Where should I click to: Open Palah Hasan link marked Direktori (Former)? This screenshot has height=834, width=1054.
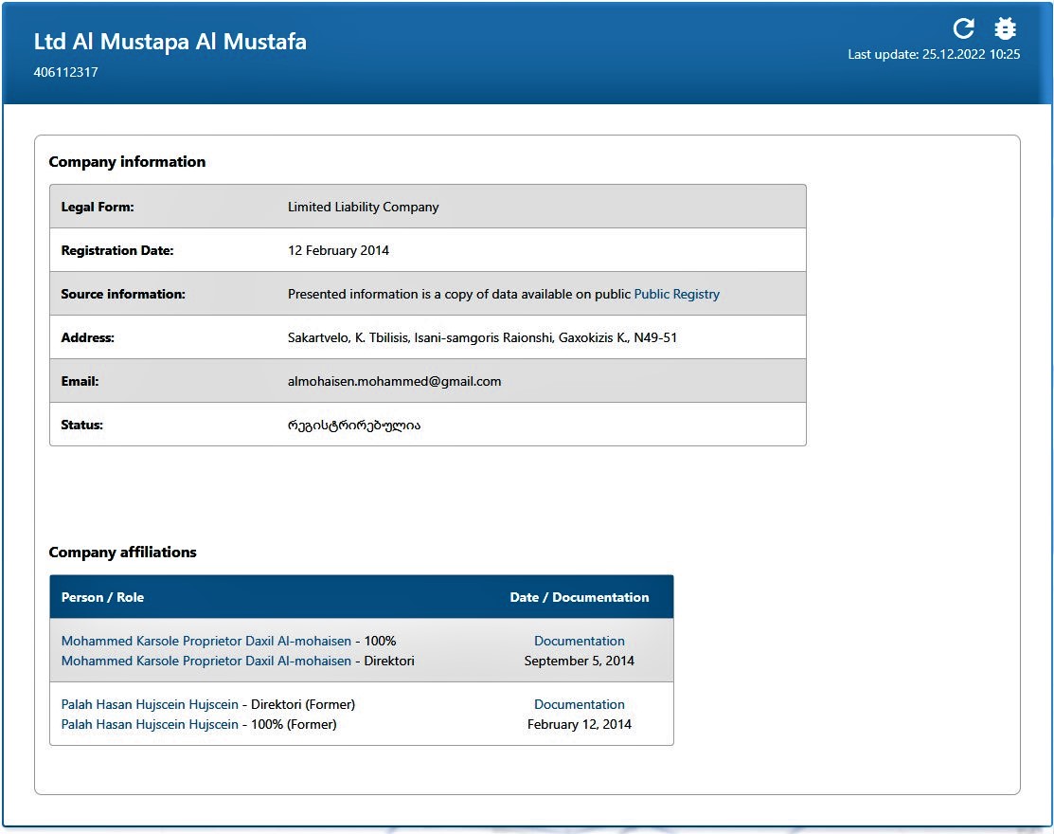[150, 704]
